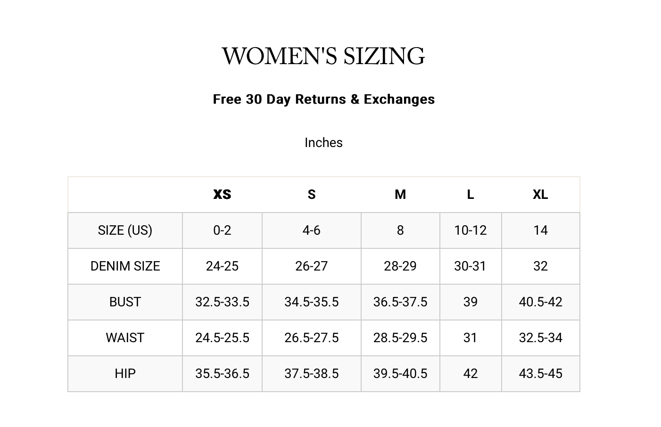Click the 36.5-37.5 bust measurement cell
This screenshot has height=427, width=661.
pos(400,302)
